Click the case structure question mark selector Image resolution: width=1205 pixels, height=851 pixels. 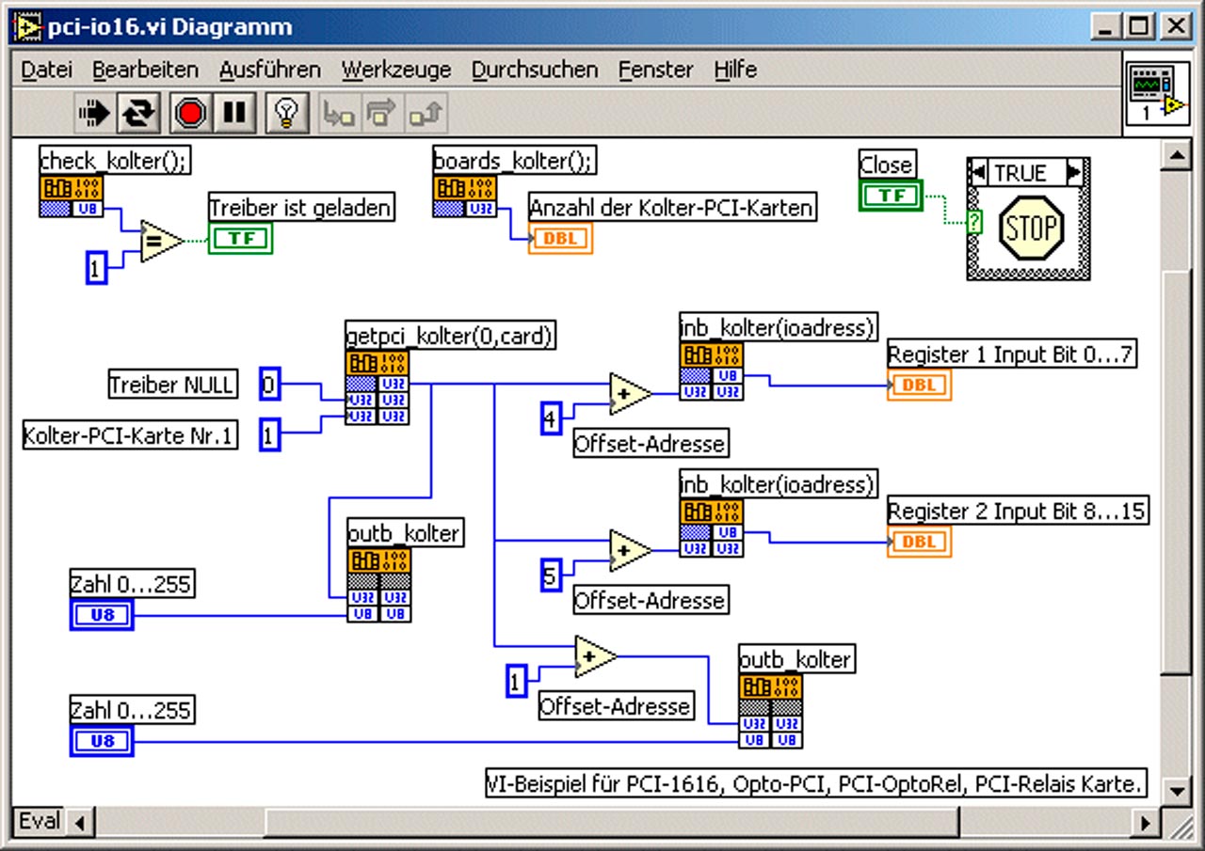(974, 223)
